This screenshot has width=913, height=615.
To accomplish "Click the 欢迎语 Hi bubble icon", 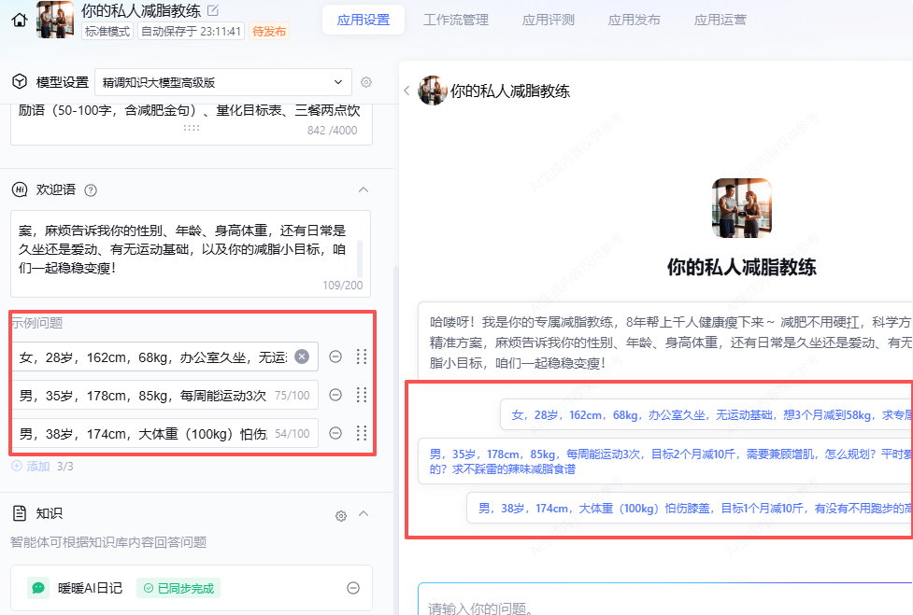I will (x=20, y=189).
